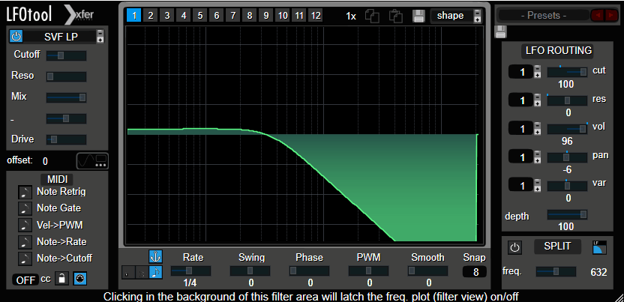Click the copy graph icon
The image size is (624, 302).
coord(372,16)
